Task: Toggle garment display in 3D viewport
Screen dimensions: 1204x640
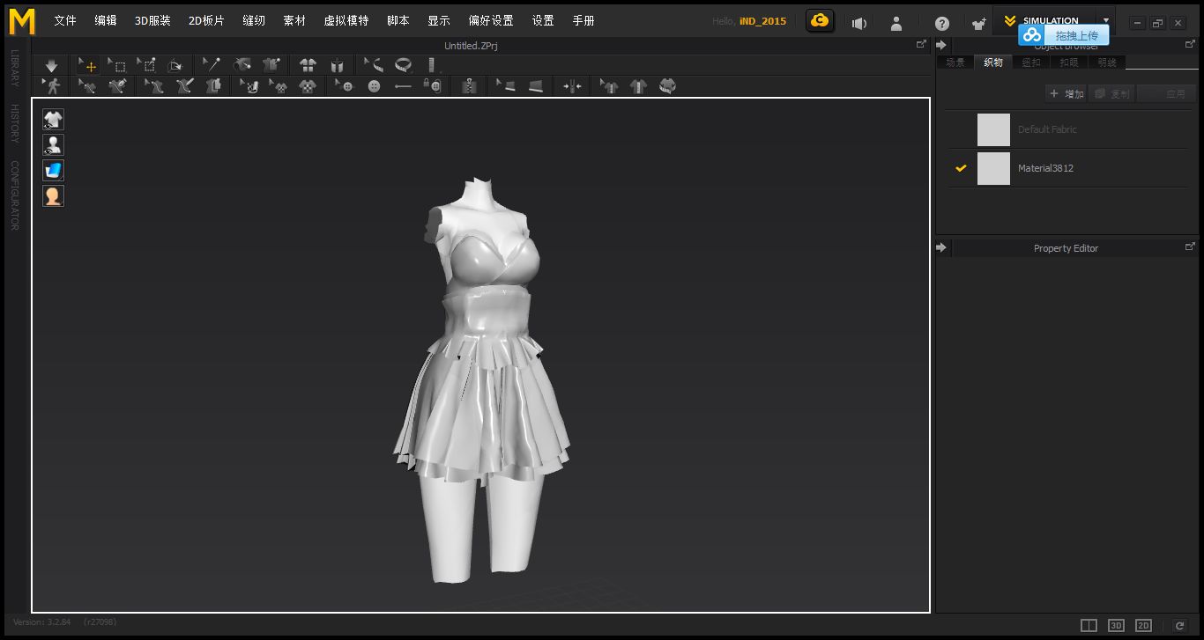Action: pos(54,120)
